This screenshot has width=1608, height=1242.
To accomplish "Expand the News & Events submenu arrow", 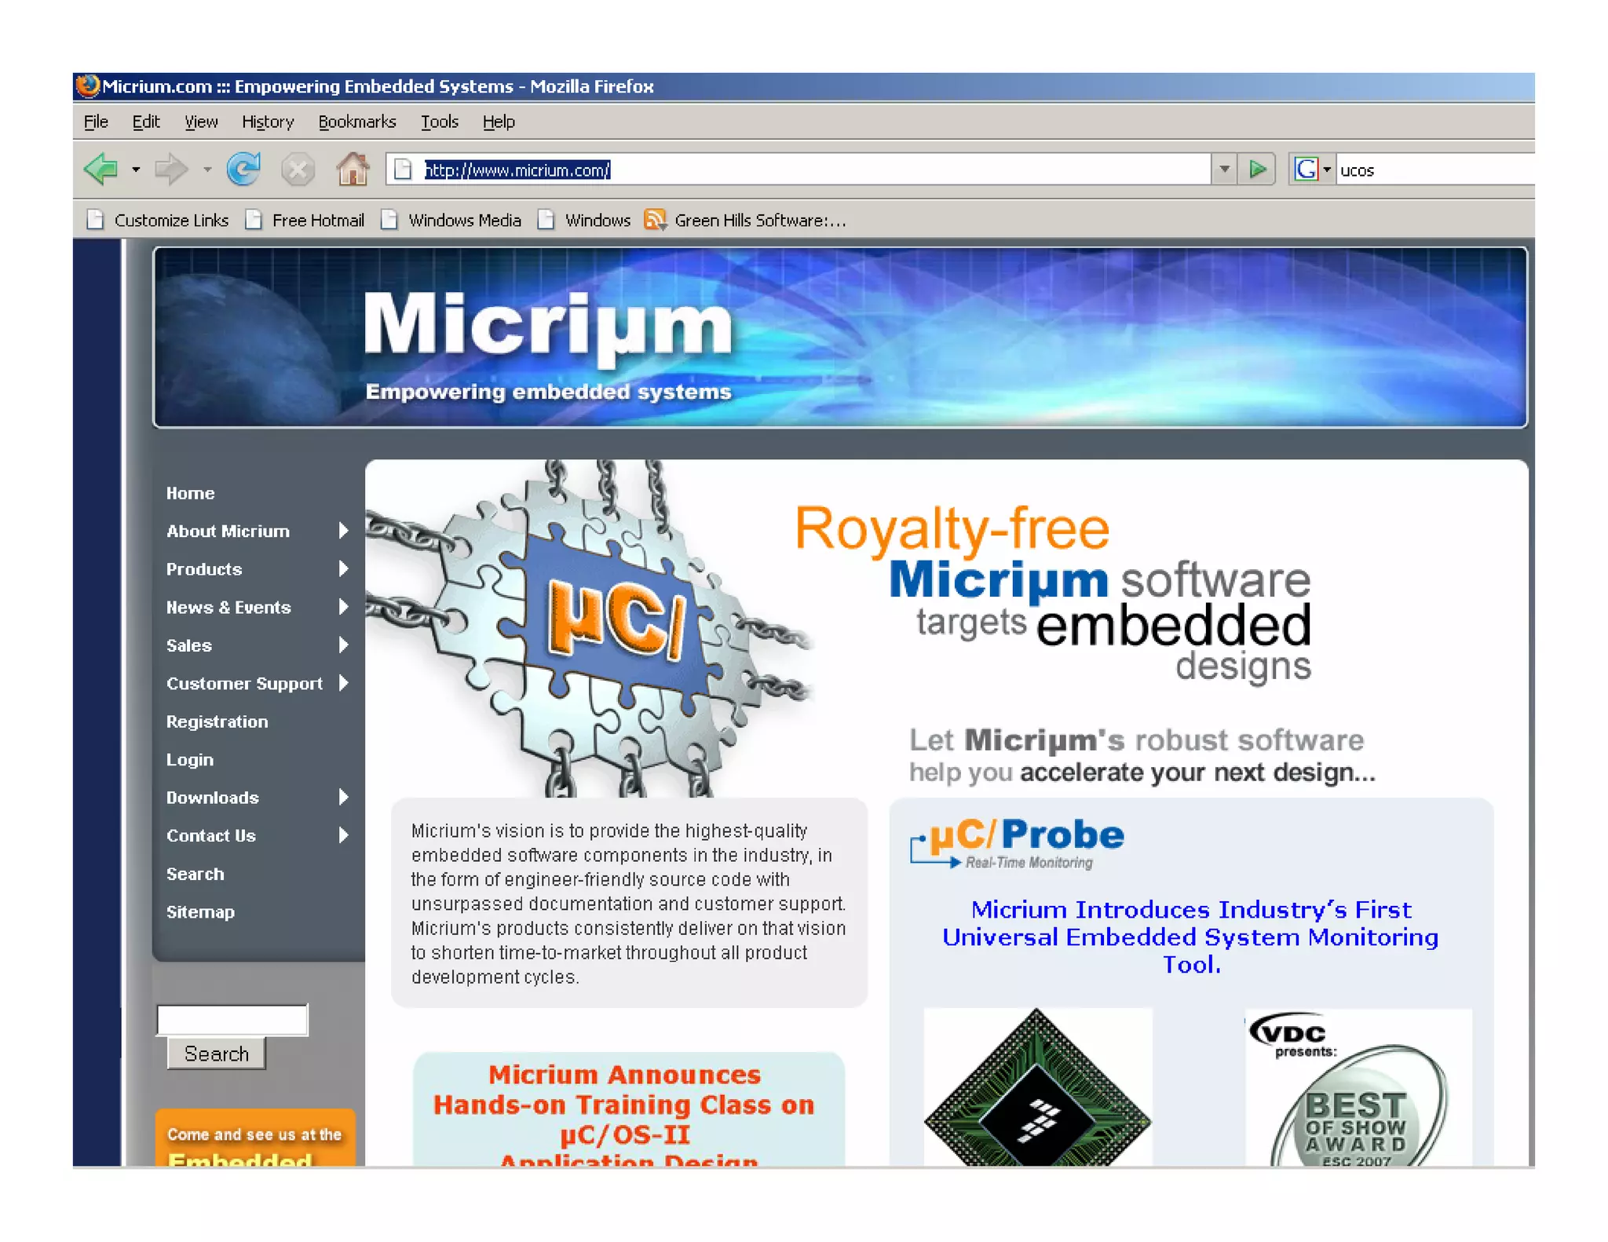I will click(x=343, y=606).
